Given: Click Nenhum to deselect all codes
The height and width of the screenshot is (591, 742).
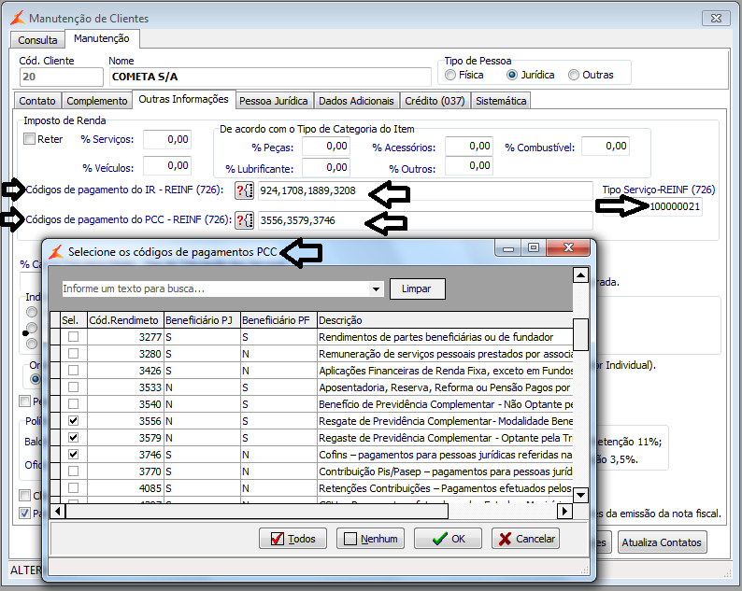Looking at the screenshot, I should pos(371,539).
